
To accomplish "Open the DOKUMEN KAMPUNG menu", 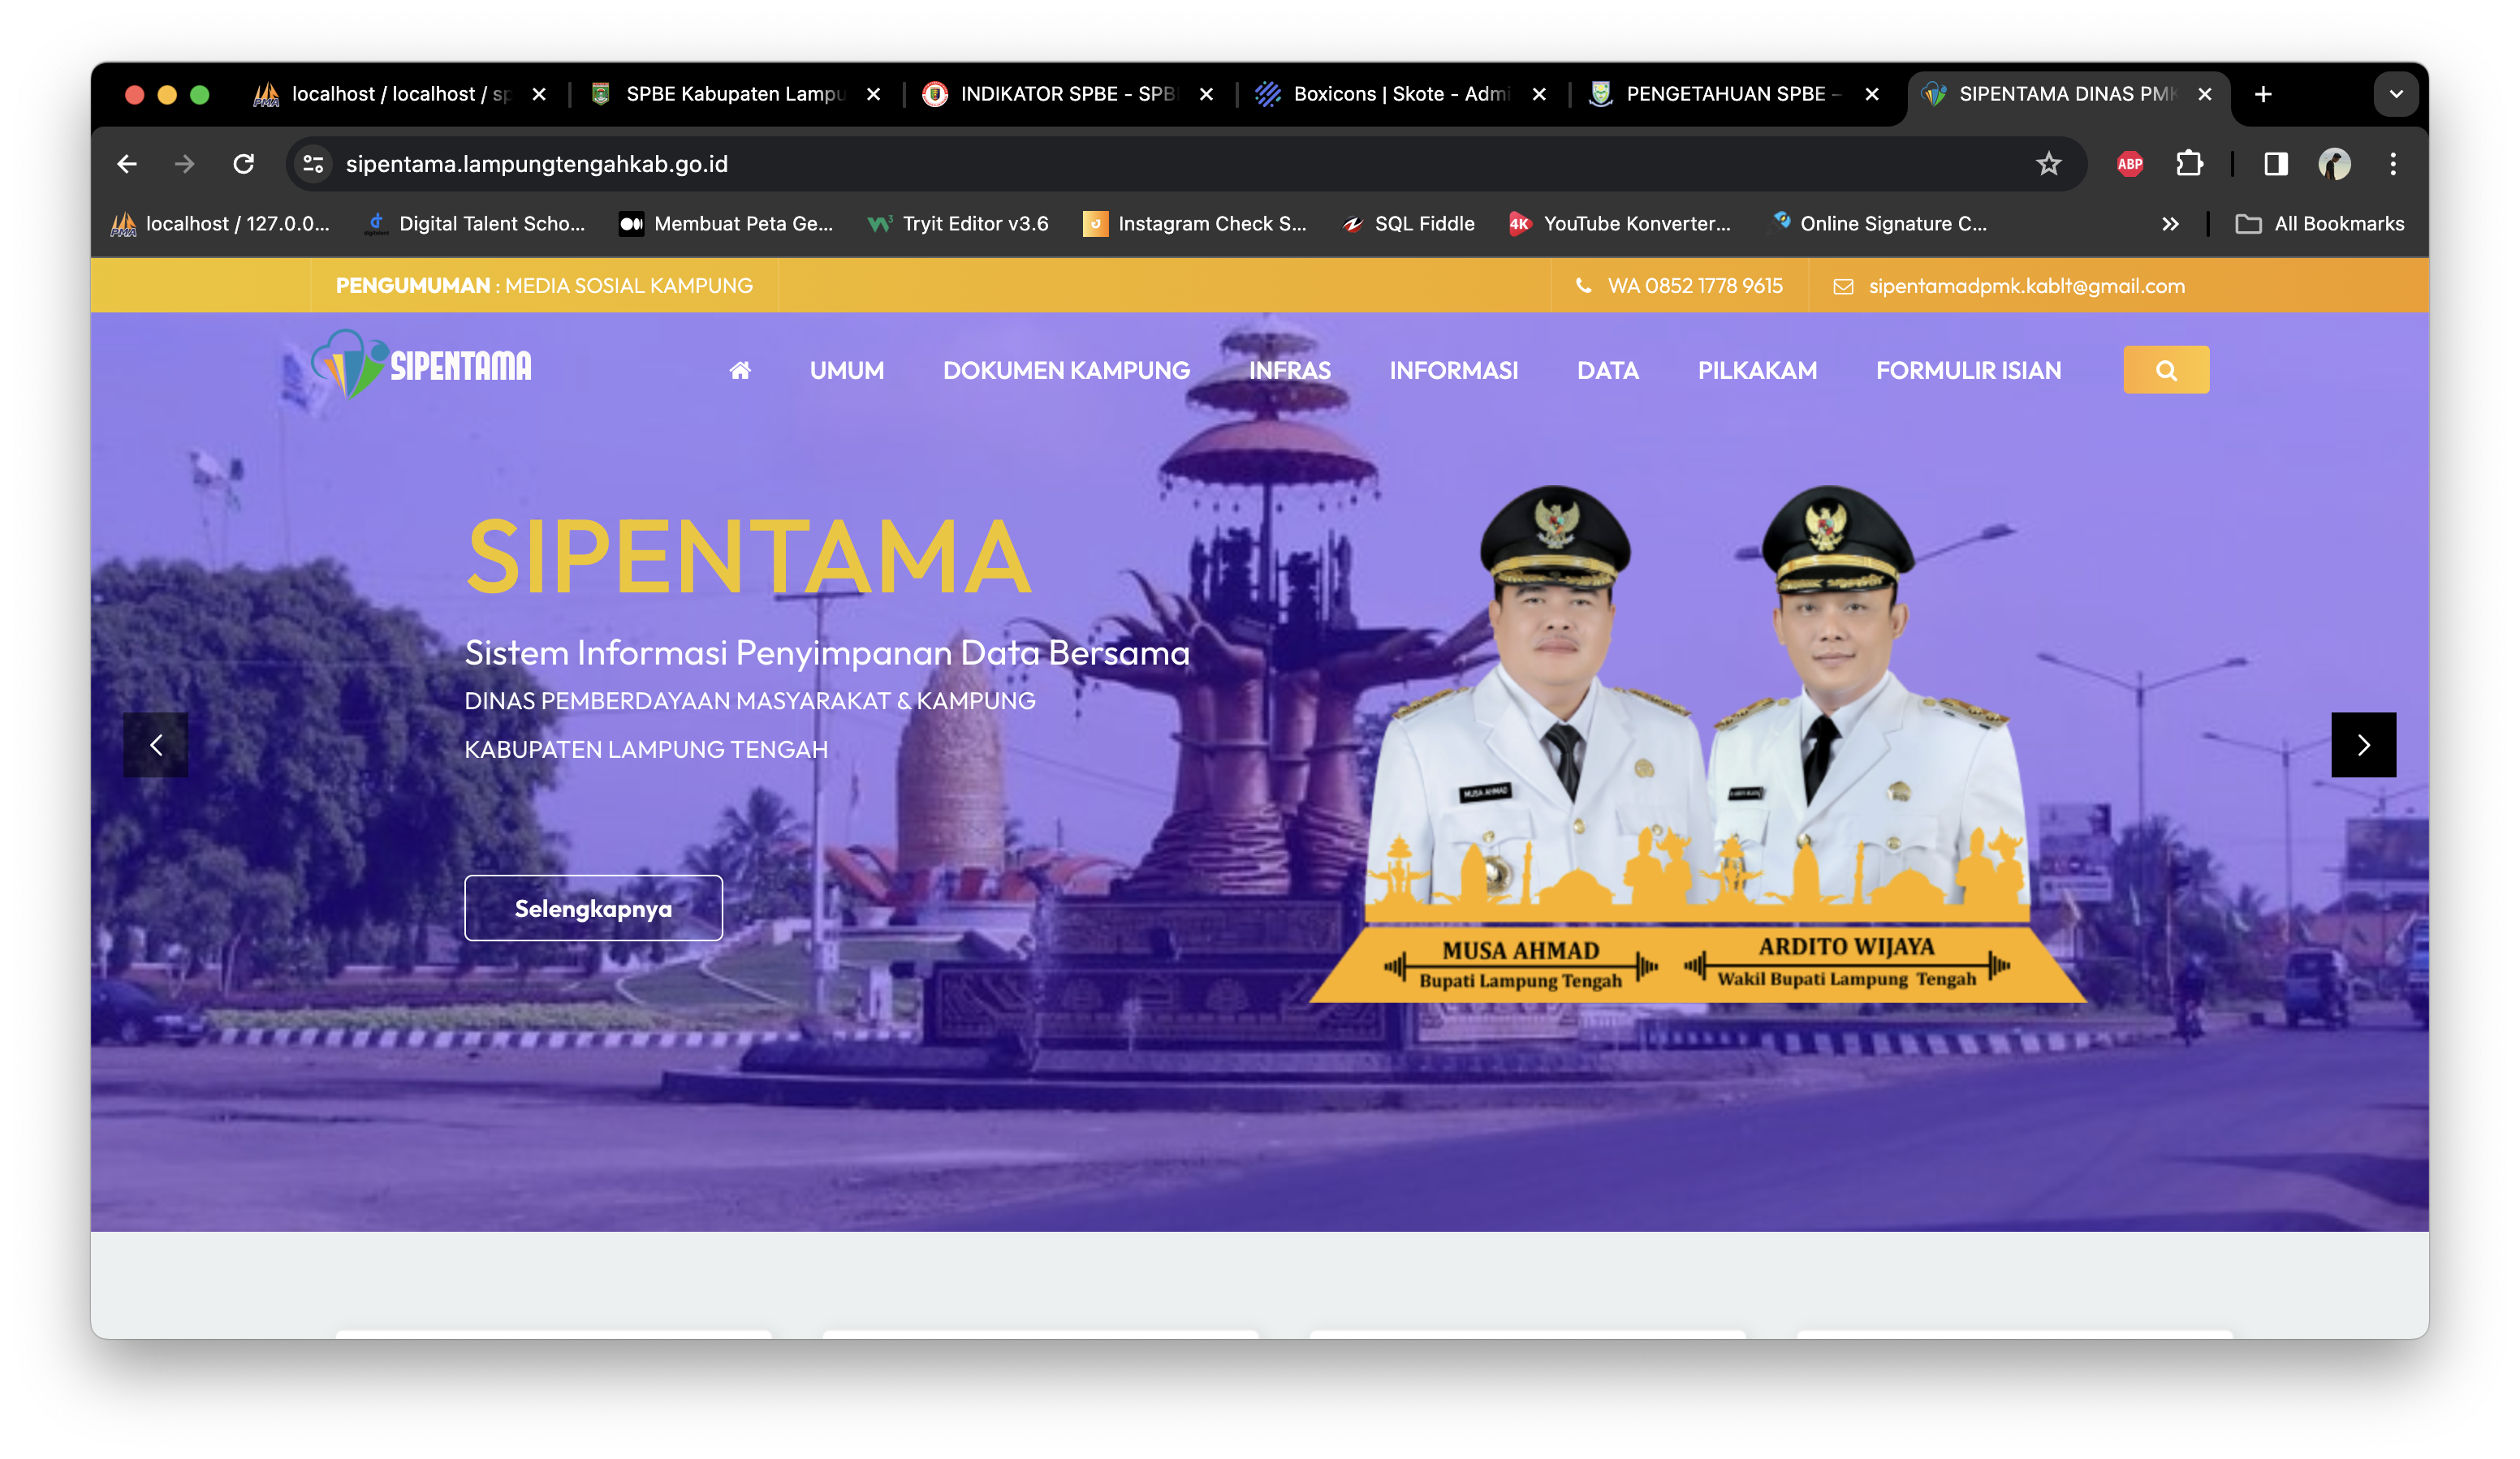I will [1066, 371].
